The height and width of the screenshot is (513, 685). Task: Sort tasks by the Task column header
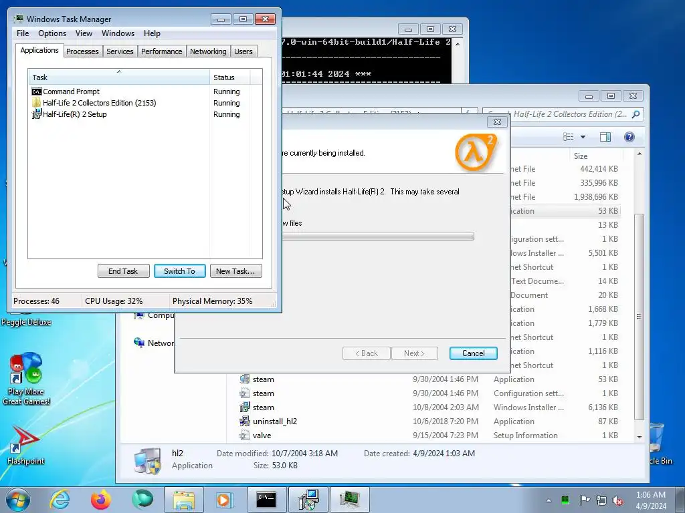tap(118, 77)
